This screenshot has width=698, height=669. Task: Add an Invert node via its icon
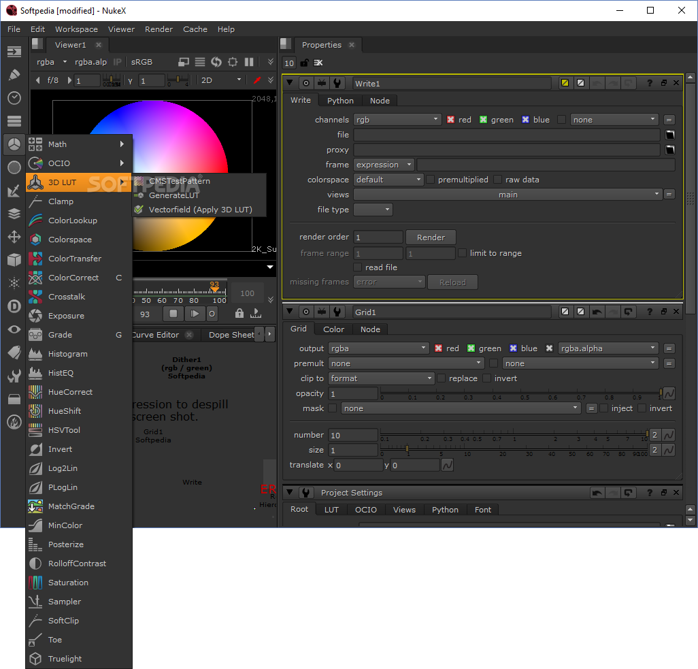click(35, 449)
